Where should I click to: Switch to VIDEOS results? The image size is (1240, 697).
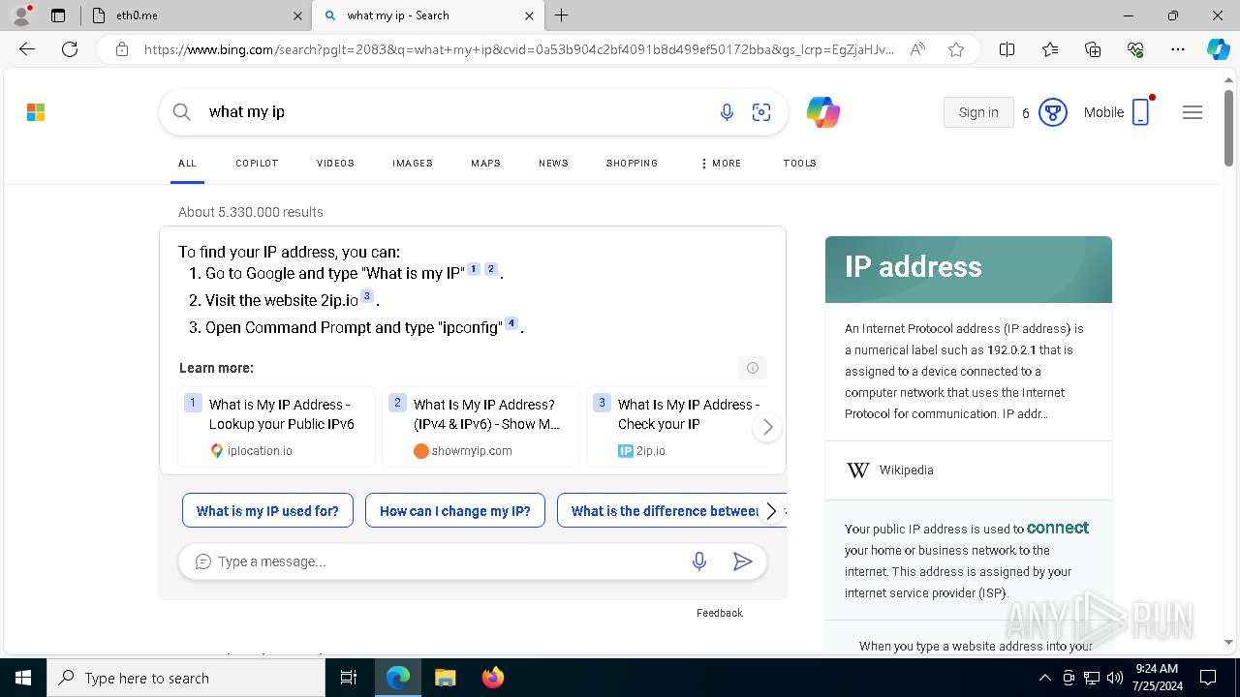coord(335,163)
